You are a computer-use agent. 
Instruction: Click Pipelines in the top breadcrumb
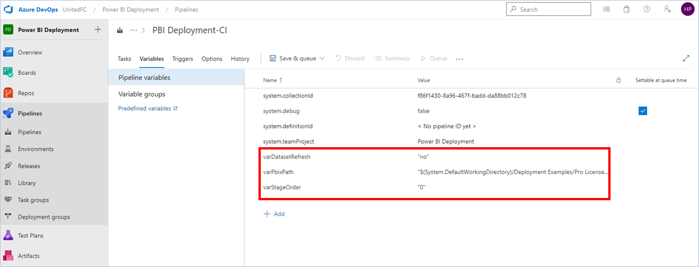pos(186,10)
